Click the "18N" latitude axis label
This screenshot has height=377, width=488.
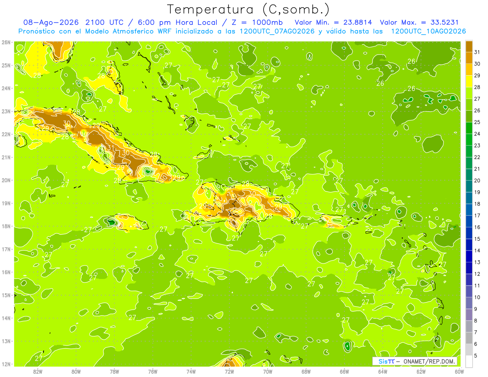click(x=7, y=226)
